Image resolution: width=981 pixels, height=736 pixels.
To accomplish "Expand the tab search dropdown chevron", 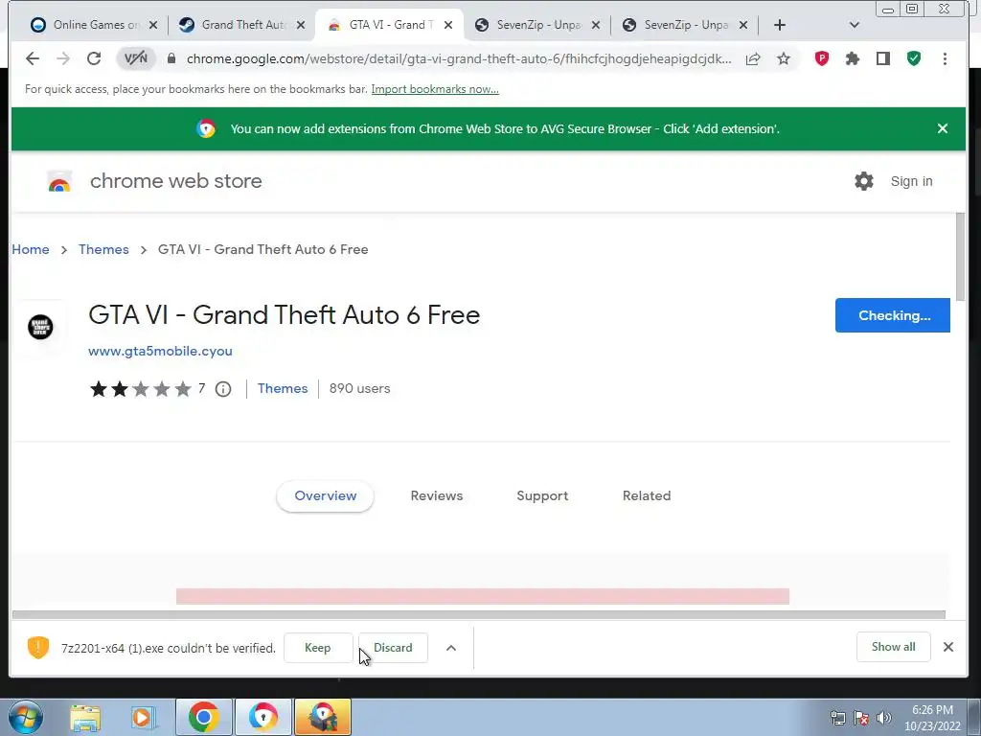I will click(854, 25).
